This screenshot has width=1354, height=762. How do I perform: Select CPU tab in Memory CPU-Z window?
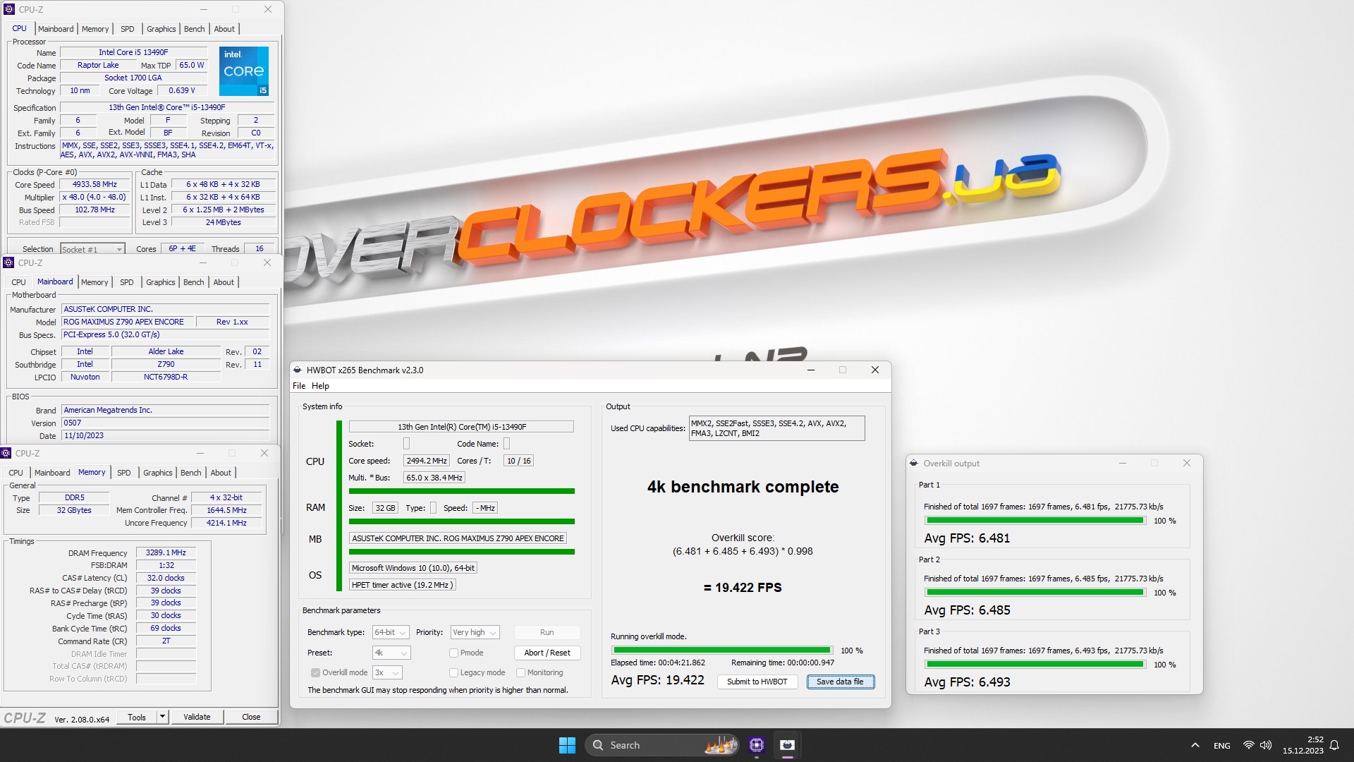tap(16, 473)
